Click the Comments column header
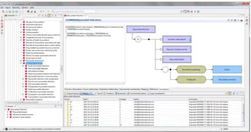 pyautogui.click(x=215, y=99)
